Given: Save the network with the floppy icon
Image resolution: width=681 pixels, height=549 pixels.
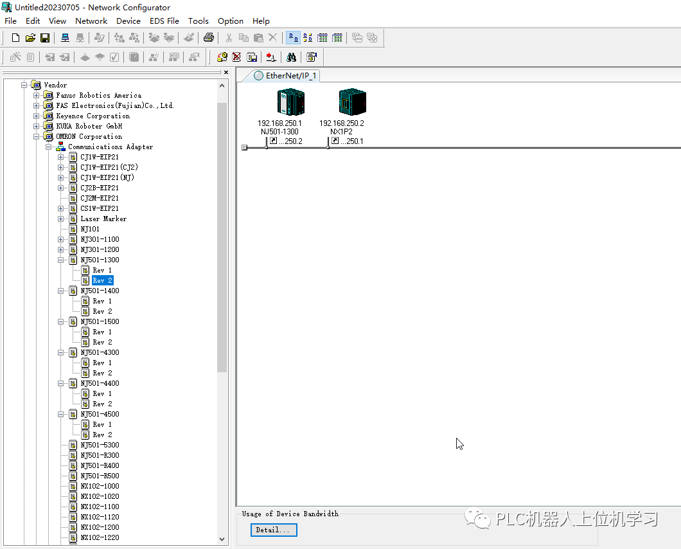Looking at the screenshot, I should (45, 38).
